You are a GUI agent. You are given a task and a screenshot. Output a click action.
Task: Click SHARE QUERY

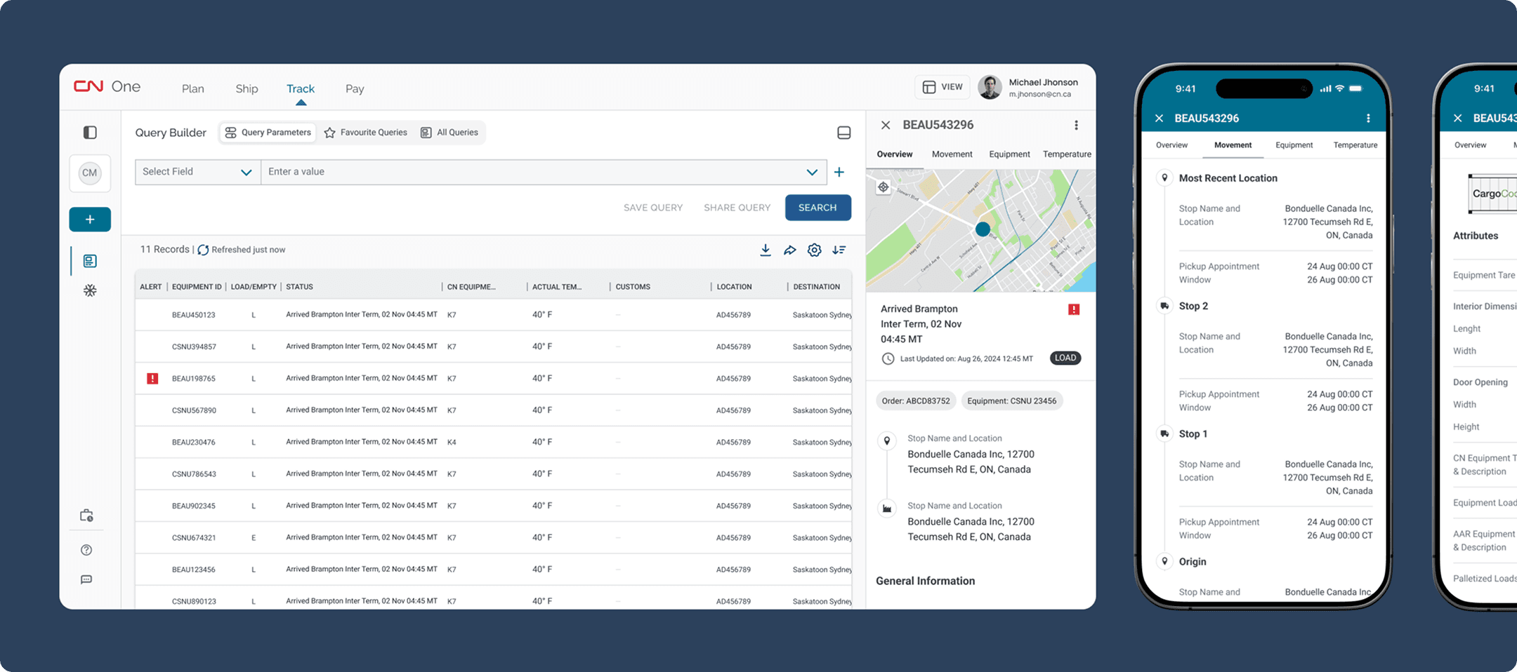pos(737,208)
